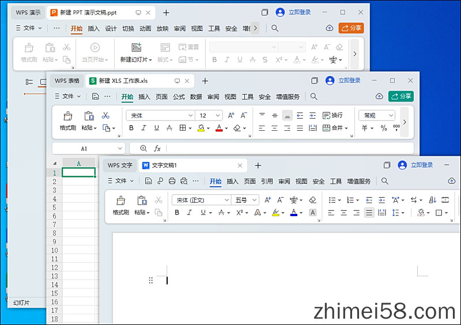Click the save icon in spreadsheet toolbar
This screenshot has width=461, height=325.
[95, 97]
